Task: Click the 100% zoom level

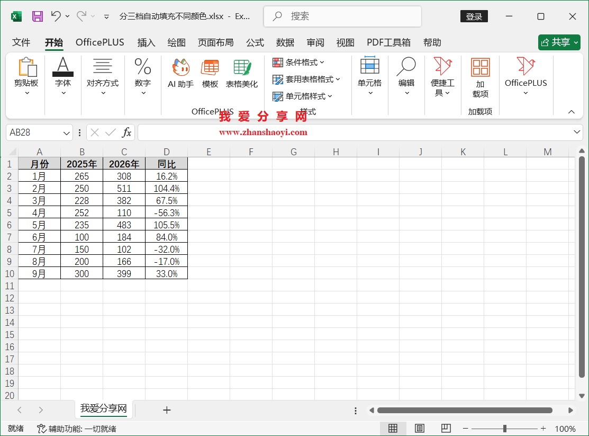Action: (565, 429)
